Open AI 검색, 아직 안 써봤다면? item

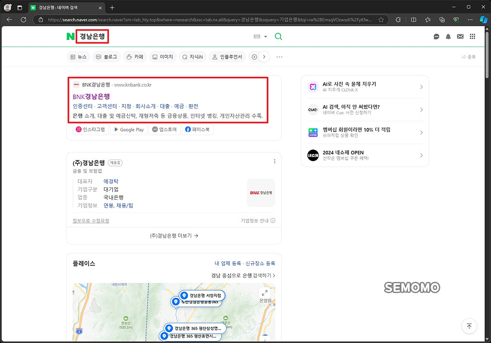point(365,110)
